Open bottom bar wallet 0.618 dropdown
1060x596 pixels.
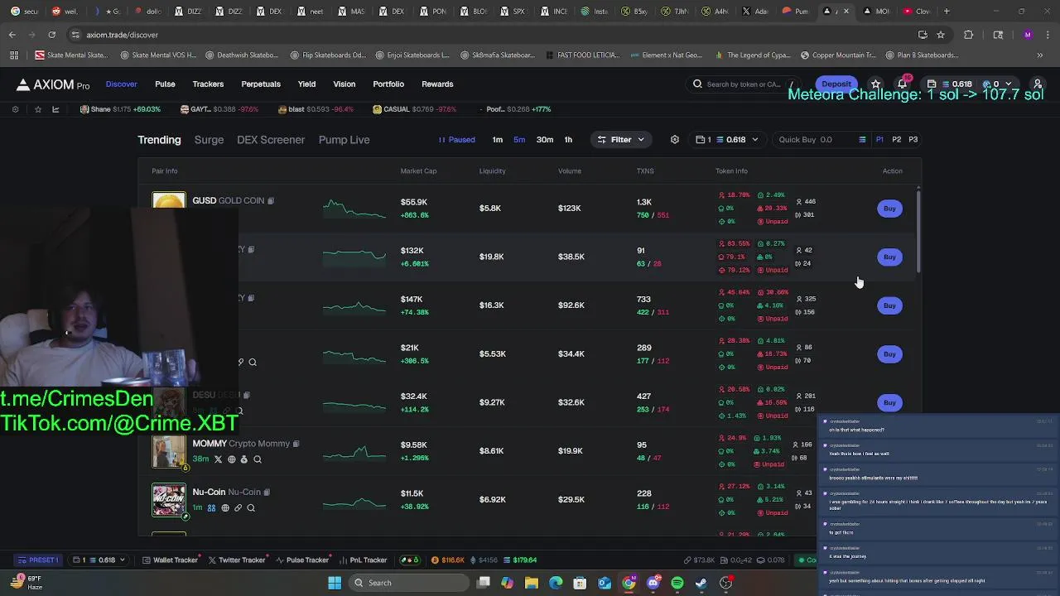point(98,560)
